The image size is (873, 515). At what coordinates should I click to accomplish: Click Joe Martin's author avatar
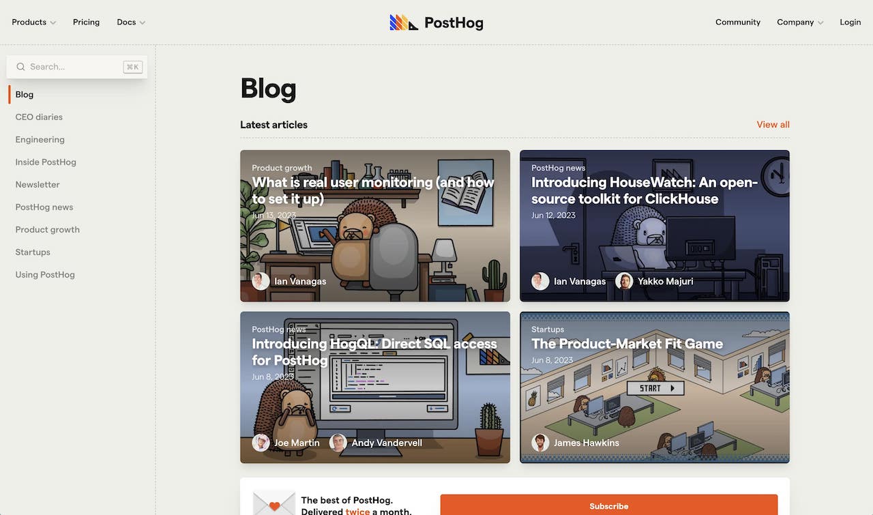coord(261,443)
